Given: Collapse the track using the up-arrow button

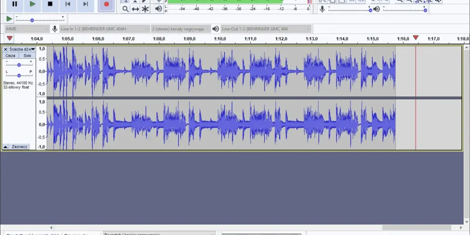Looking at the screenshot, I should tap(6, 147).
